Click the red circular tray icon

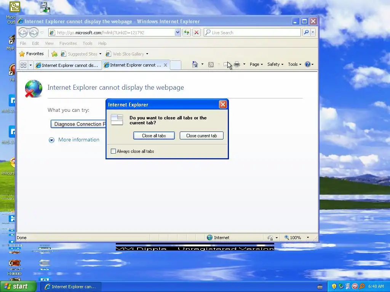355,286
